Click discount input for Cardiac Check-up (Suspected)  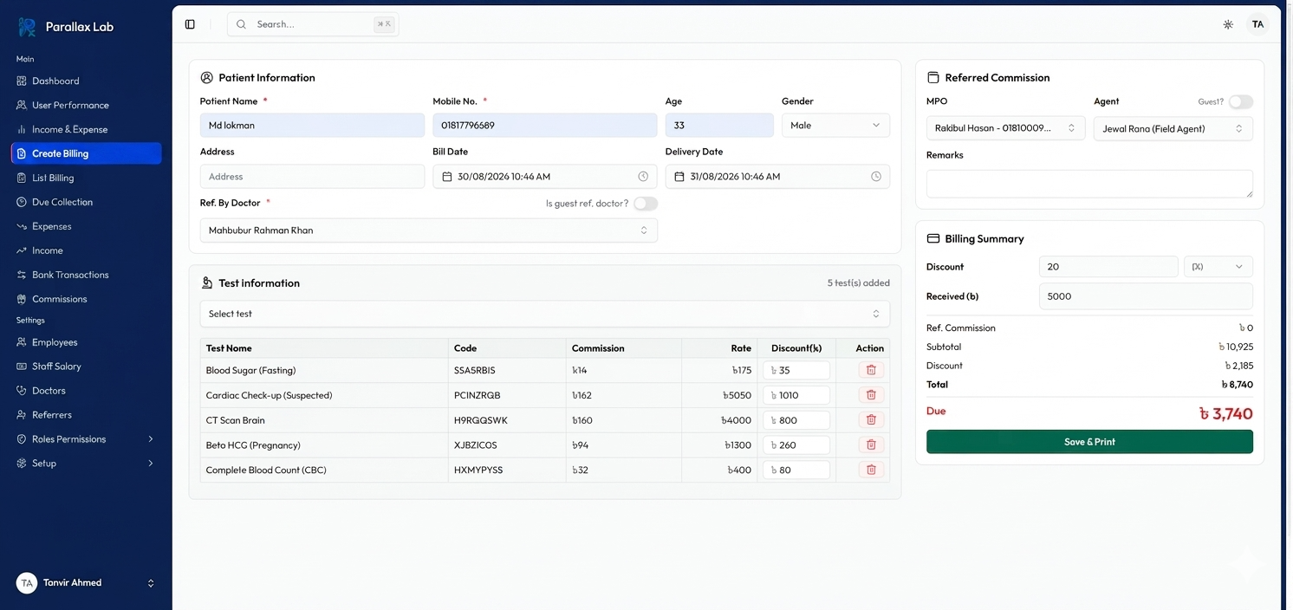pyautogui.click(x=796, y=395)
